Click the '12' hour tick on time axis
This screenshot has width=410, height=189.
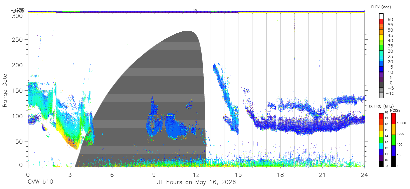pos(196,175)
